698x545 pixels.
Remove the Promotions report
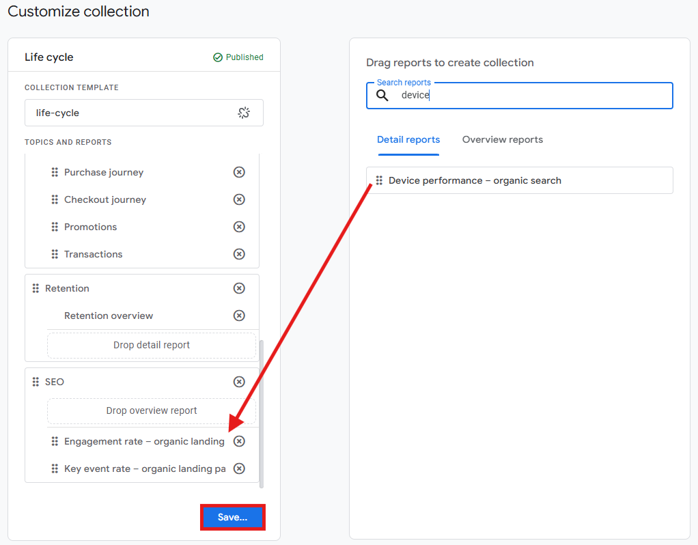239,227
